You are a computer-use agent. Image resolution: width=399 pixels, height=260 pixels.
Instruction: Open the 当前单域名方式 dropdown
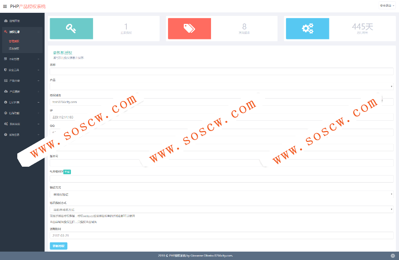click(x=222, y=210)
